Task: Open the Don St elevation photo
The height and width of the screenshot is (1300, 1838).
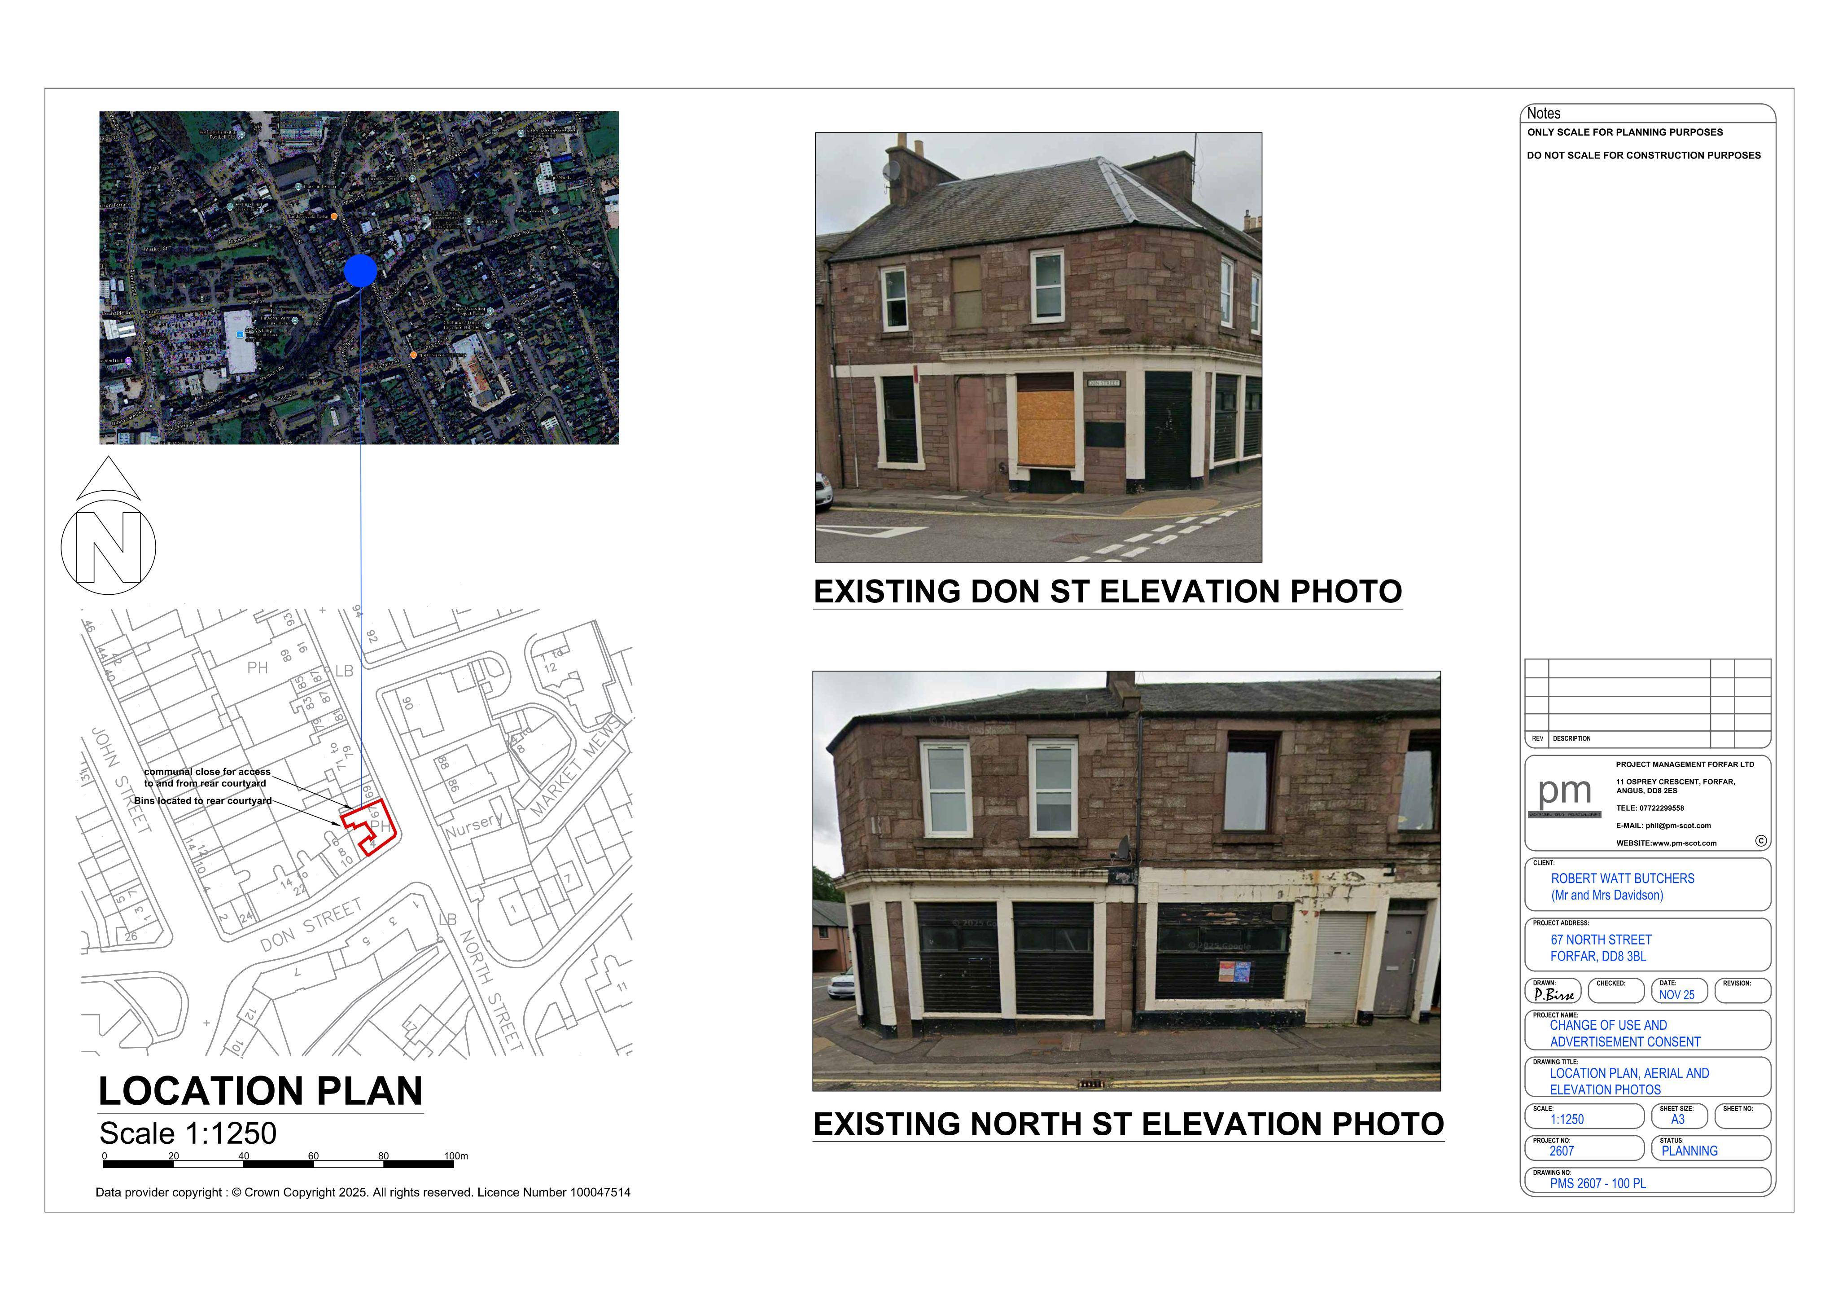Action: [x=1038, y=347]
